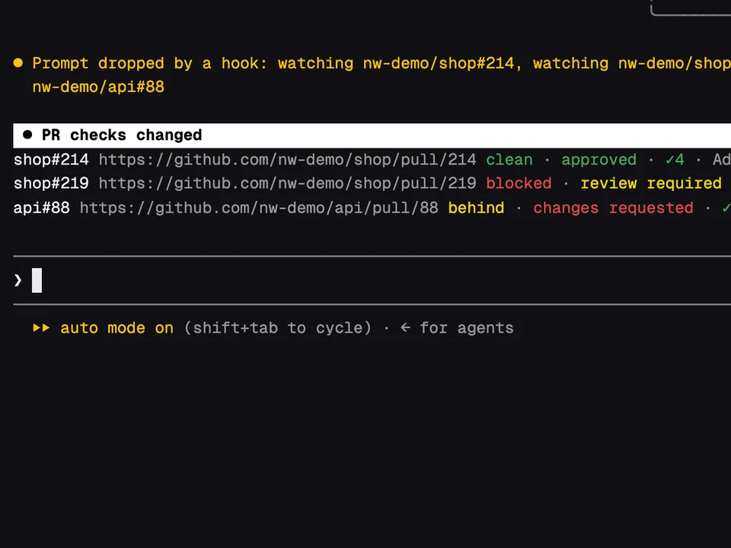Click the green 'approved' status on shop#214
Image resolution: width=731 pixels, height=548 pixels.
coord(599,160)
